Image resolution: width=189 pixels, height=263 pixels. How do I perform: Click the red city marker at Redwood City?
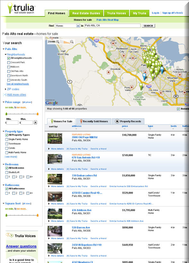[x=124, y=56]
